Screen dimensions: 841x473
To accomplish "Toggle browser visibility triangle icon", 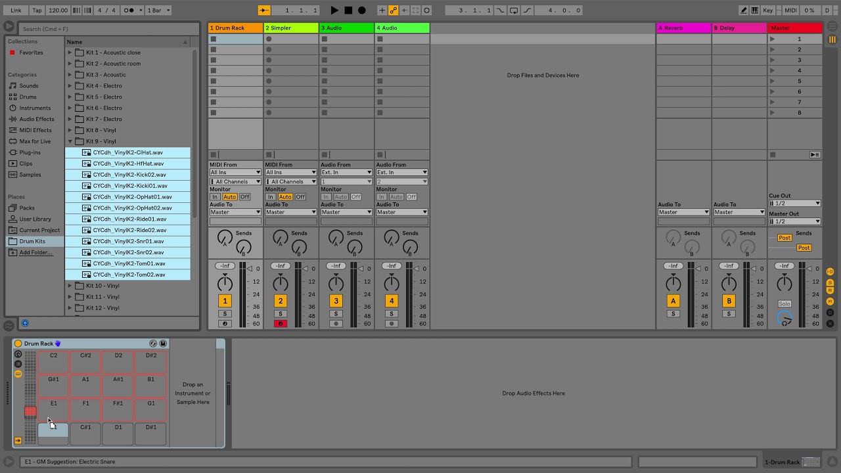I will pyautogui.click(x=9, y=26).
